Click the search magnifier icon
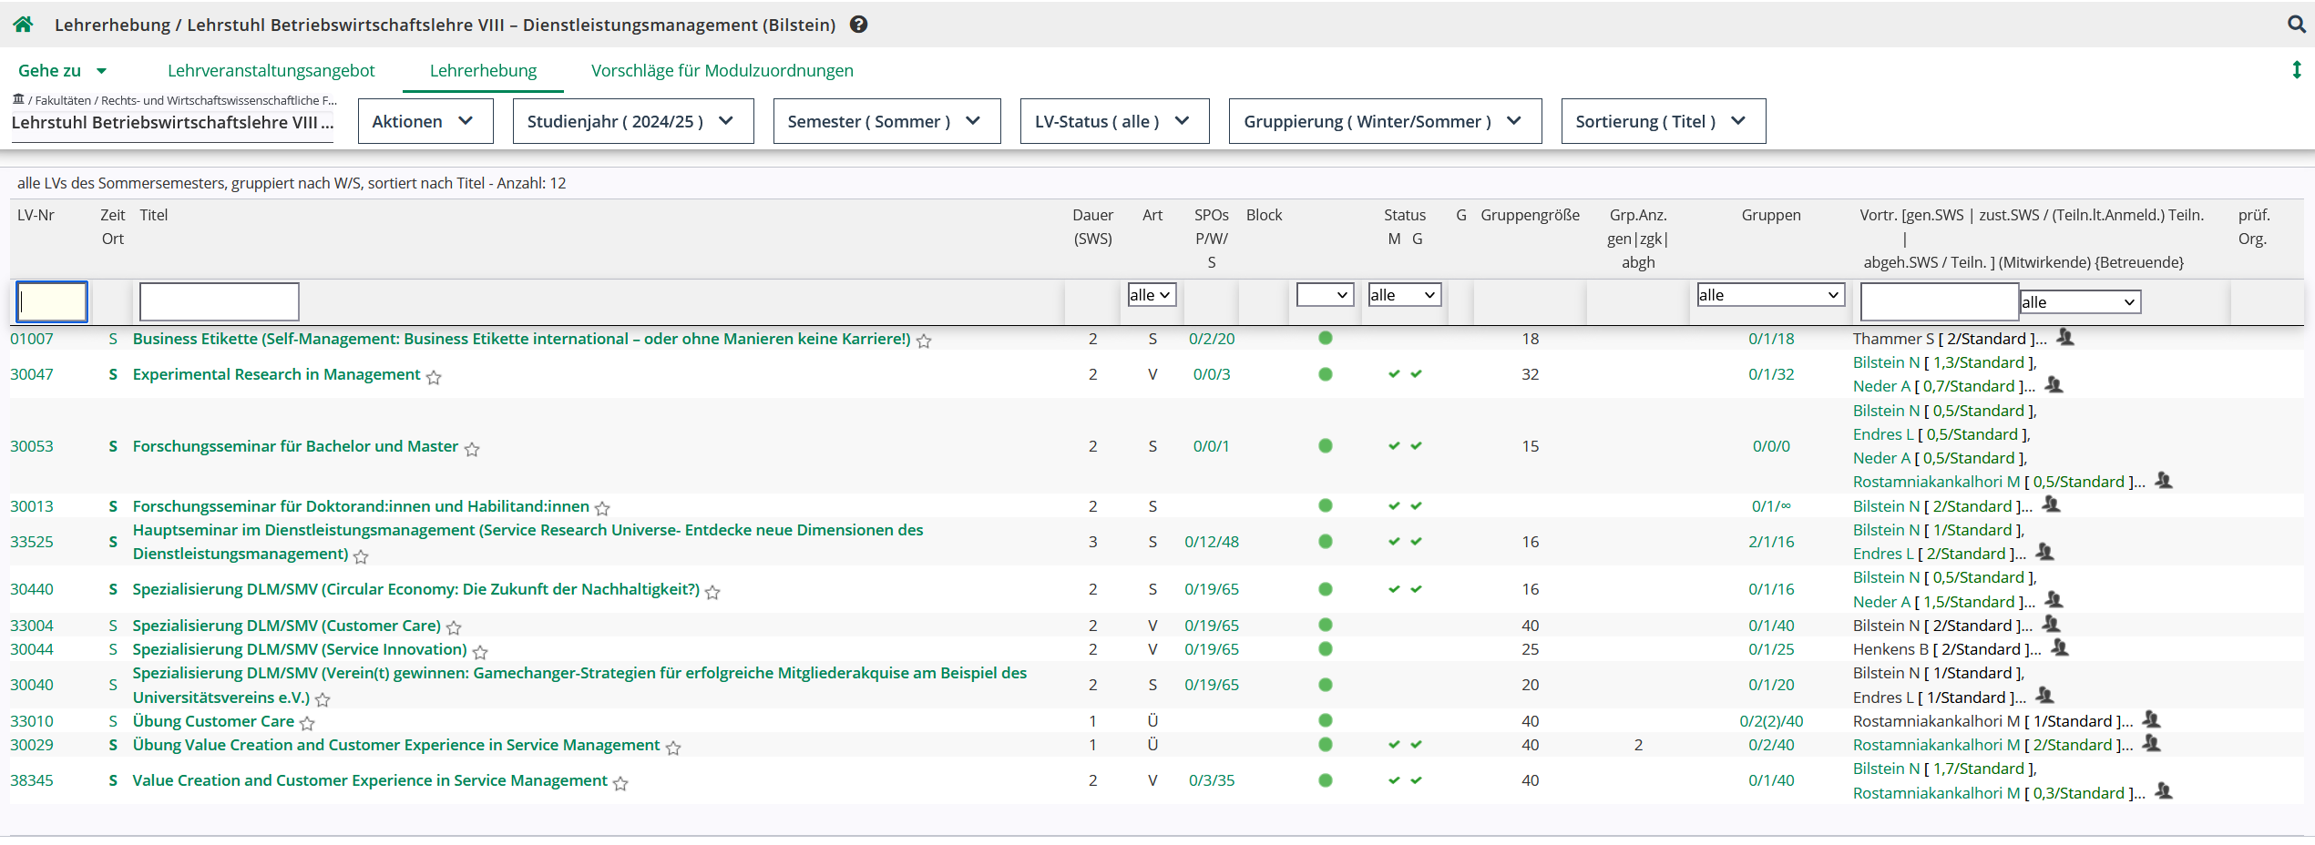The width and height of the screenshot is (2315, 845). pyautogui.click(x=2296, y=25)
